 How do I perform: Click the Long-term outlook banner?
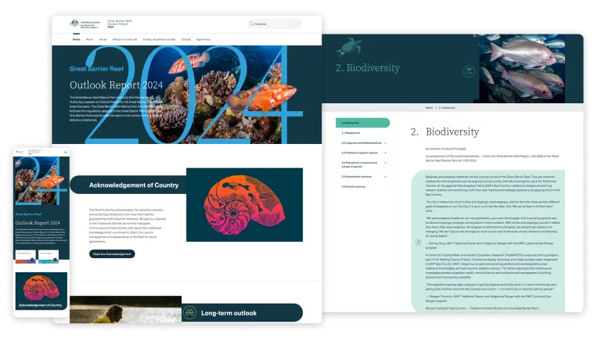click(243, 313)
